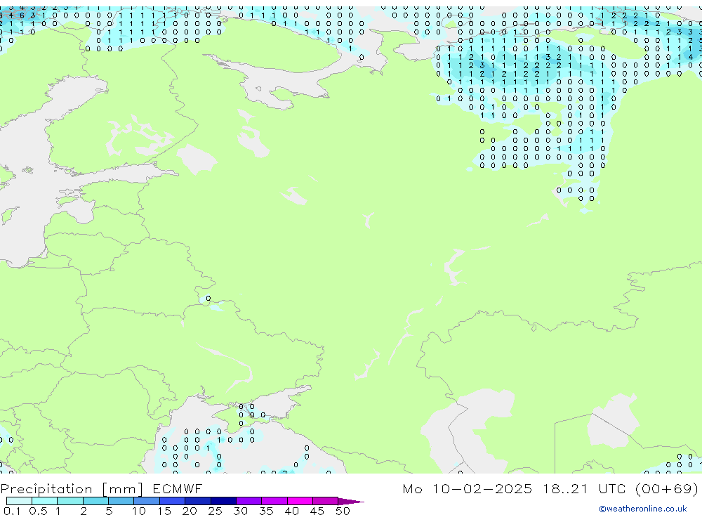Select the 45–50 mm legend swatch

[x=325, y=501]
